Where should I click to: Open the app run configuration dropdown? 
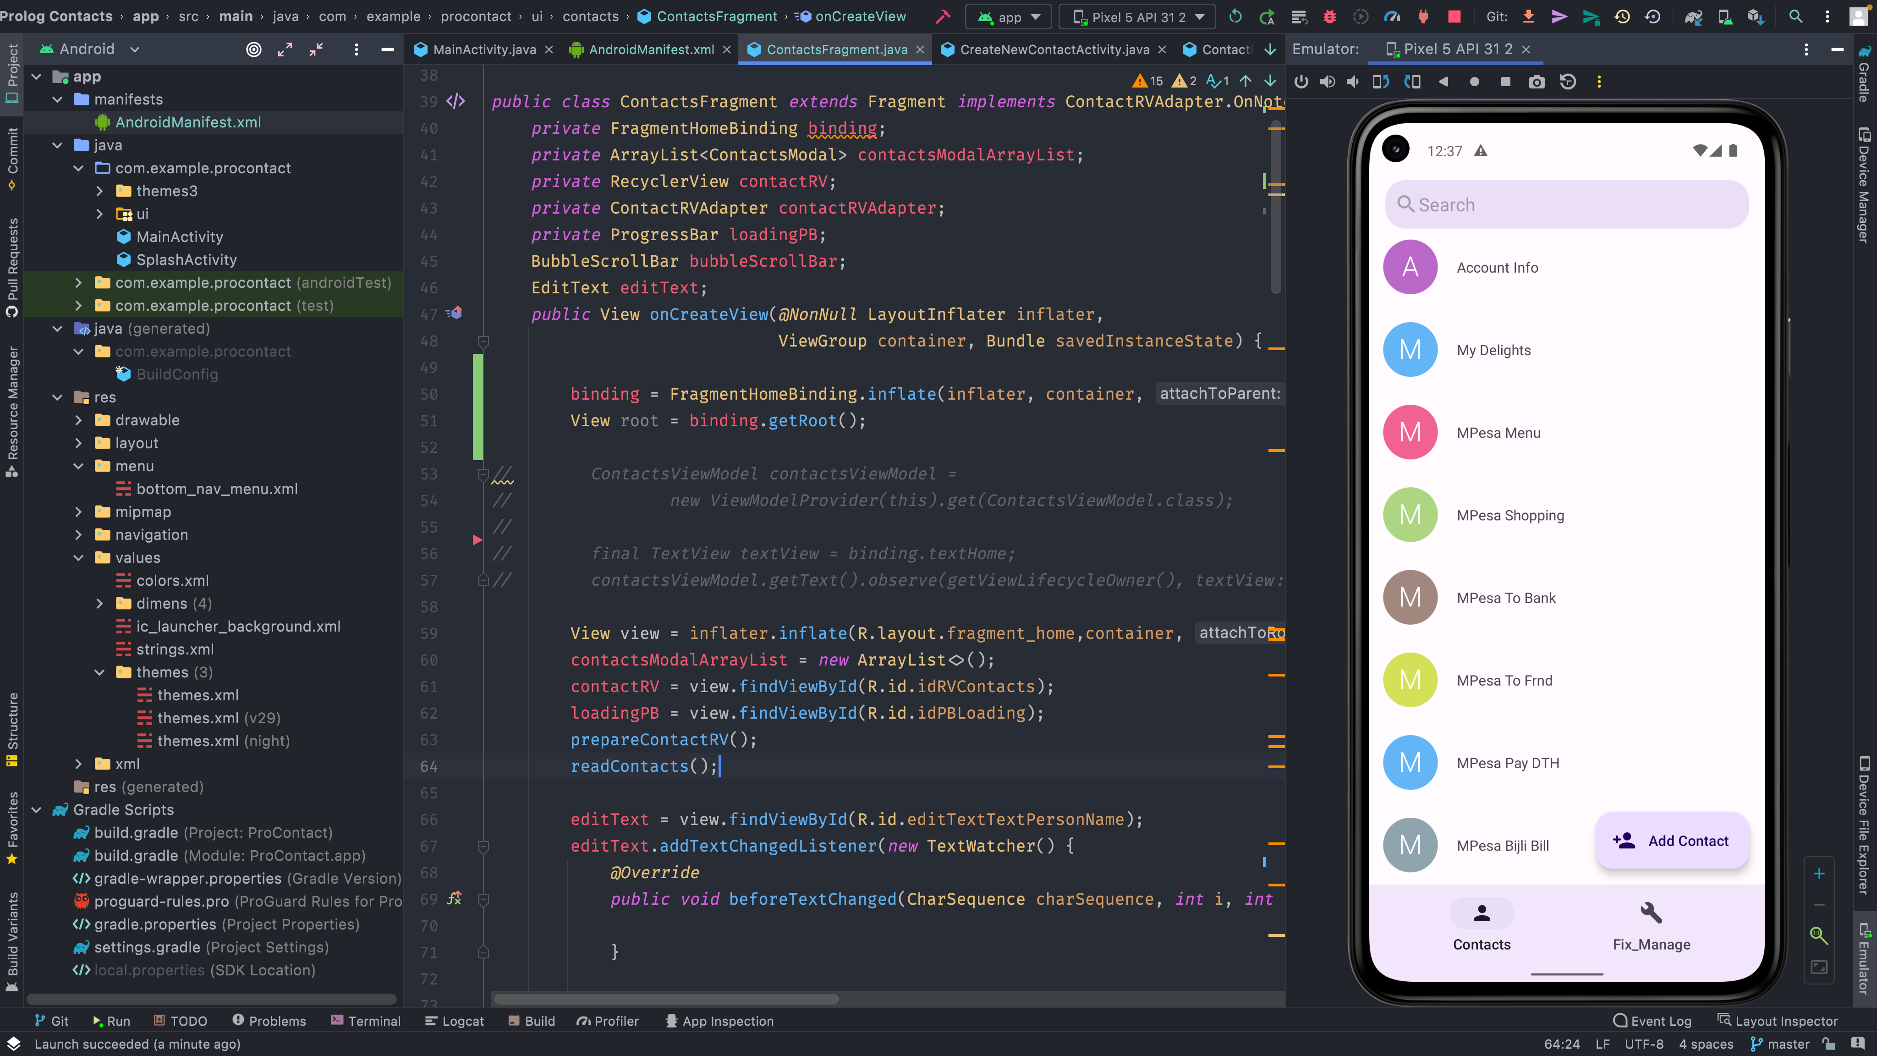pyautogui.click(x=1009, y=16)
